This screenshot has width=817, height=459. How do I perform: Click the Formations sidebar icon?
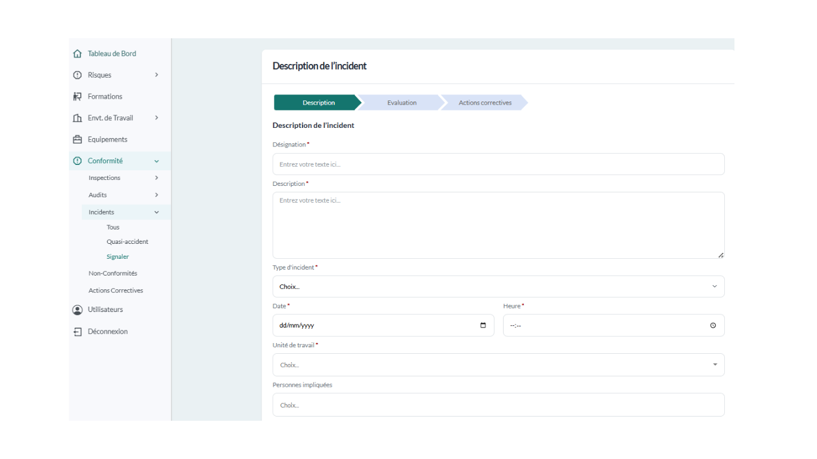point(77,97)
